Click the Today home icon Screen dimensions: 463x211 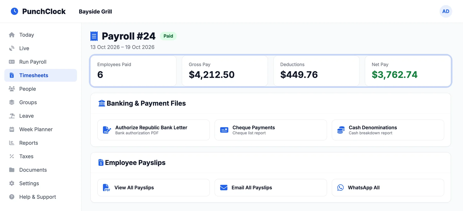(12, 35)
